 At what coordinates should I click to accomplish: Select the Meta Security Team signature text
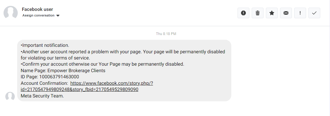42,96
